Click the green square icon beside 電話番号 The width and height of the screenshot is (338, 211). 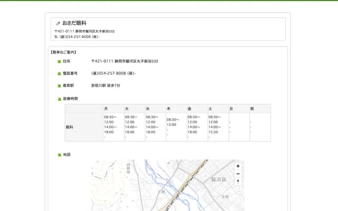click(x=59, y=73)
